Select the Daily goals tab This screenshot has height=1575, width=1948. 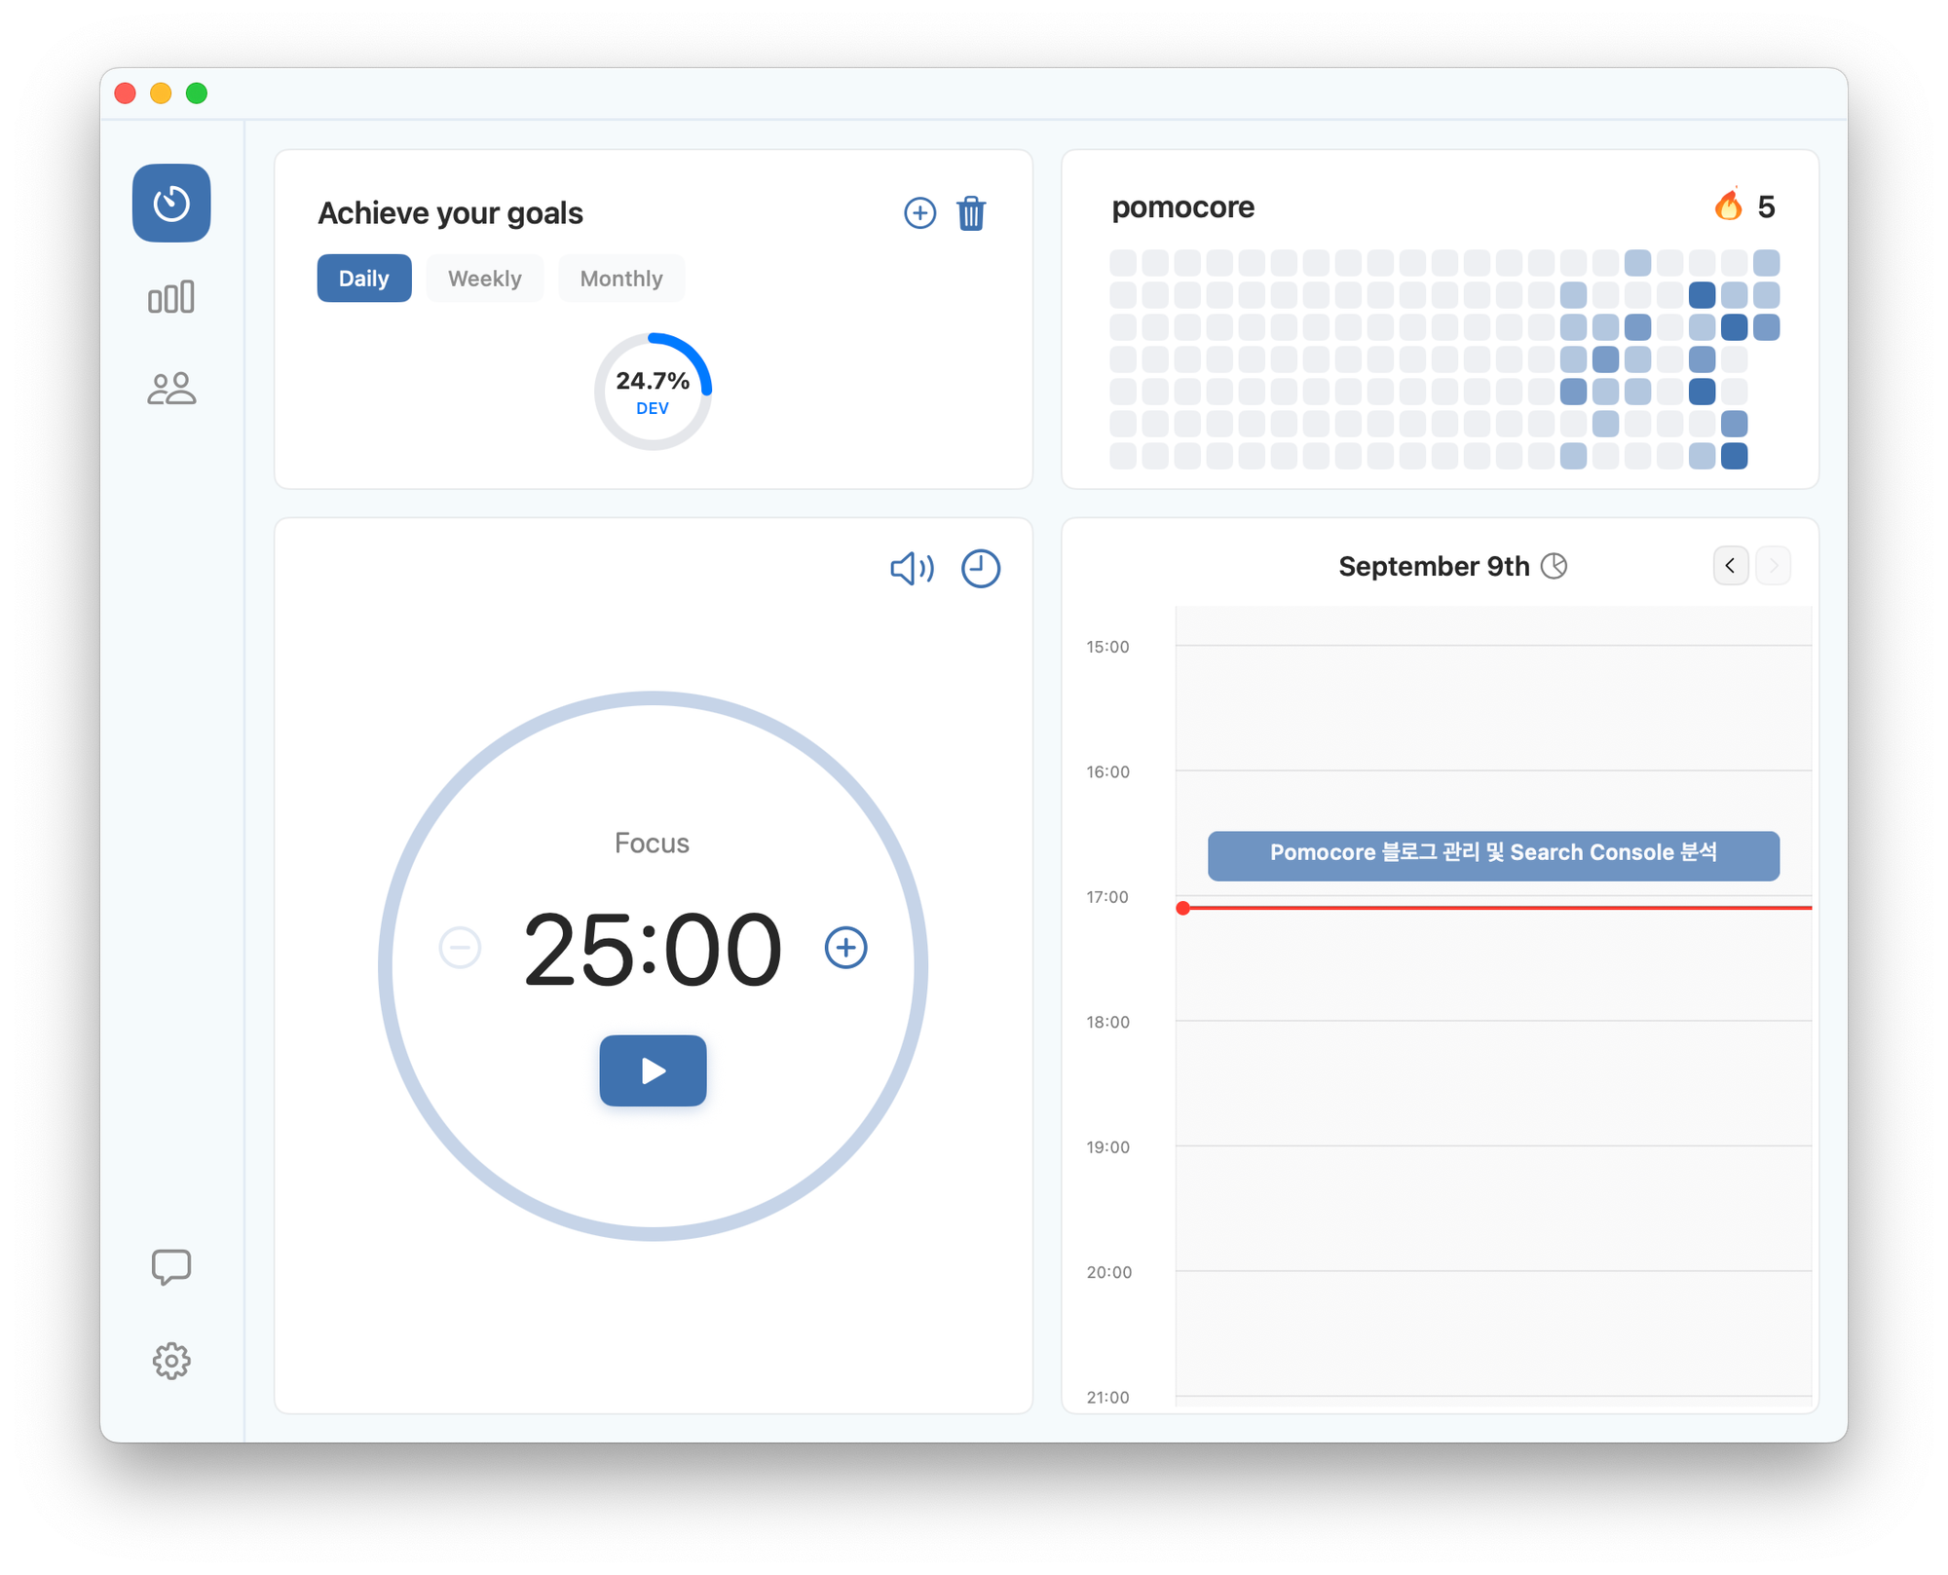click(363, 279)
